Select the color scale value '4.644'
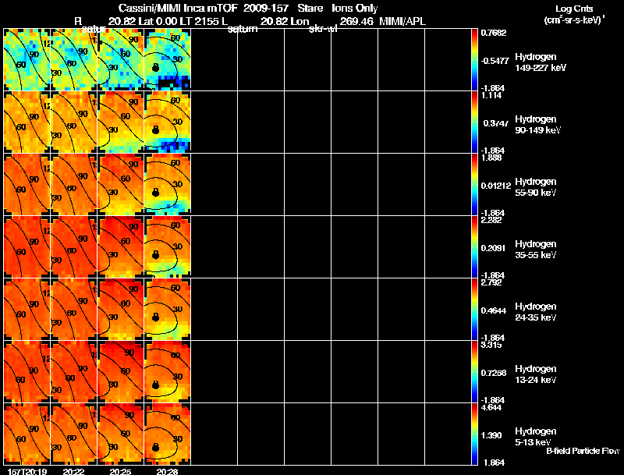Viewport: 624px width, 475px height. tap(491, 407)
